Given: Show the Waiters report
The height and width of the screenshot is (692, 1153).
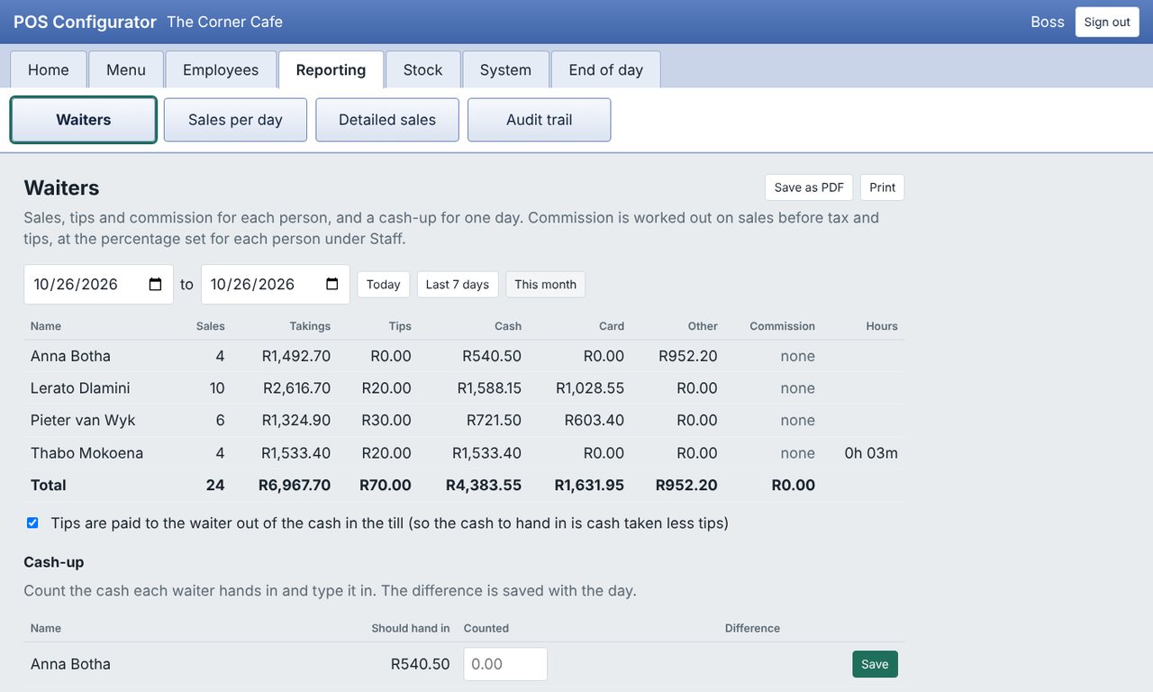Looking at the screenshot, I should pyautogui.click(x=84, y=120).
